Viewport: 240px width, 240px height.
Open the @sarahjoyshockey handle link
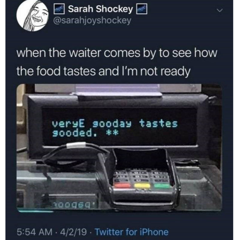point(92,20)
